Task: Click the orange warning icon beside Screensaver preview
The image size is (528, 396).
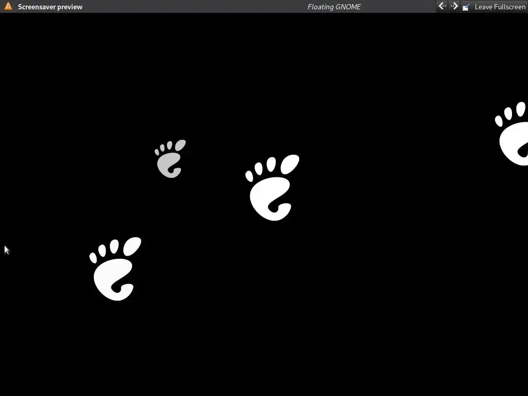Action: [8, 6]
